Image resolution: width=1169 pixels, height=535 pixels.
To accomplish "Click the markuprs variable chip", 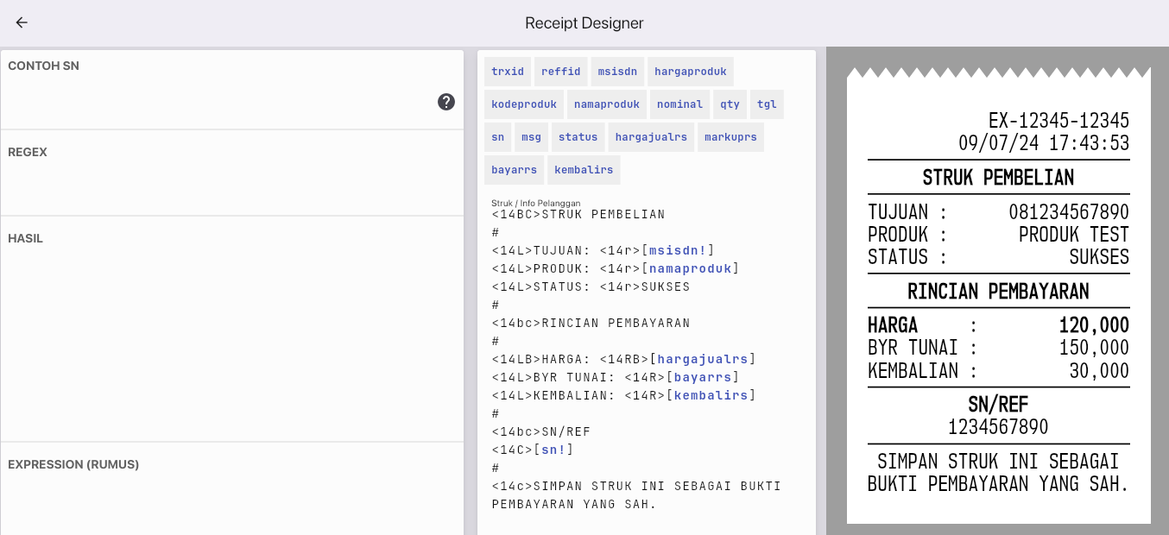I will 730,137.
